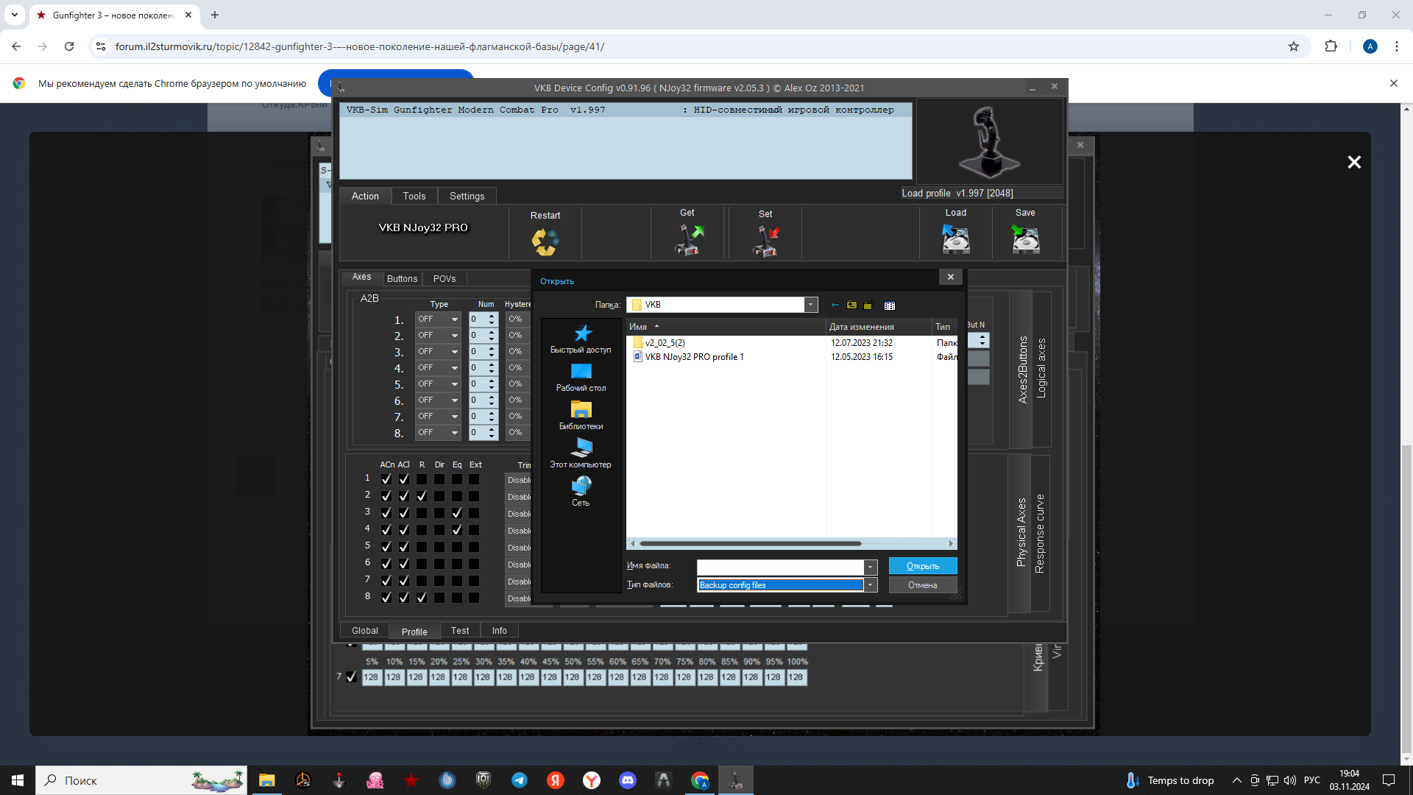Toggle R checkbox for axis 2
Screen dimensions: 1413x795
point(422,496)
